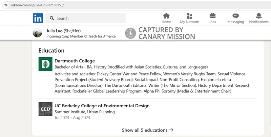
Task: Click the UC Berkeley CED logo
Action: click(x=45, y=109)
